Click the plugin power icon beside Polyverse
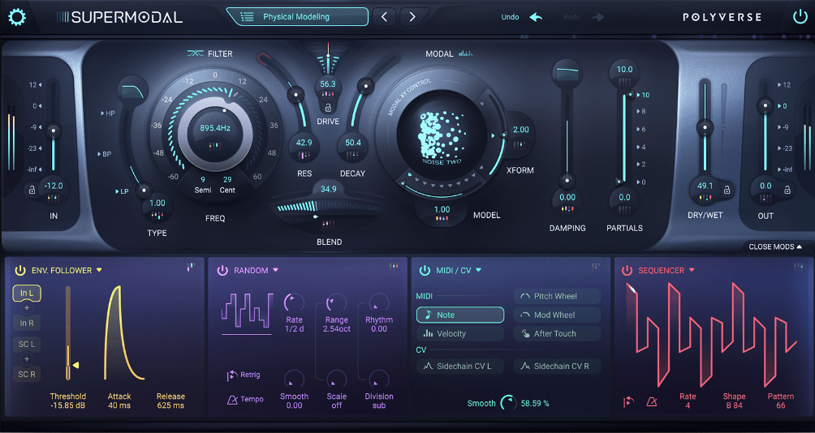 tap(800, 17)
